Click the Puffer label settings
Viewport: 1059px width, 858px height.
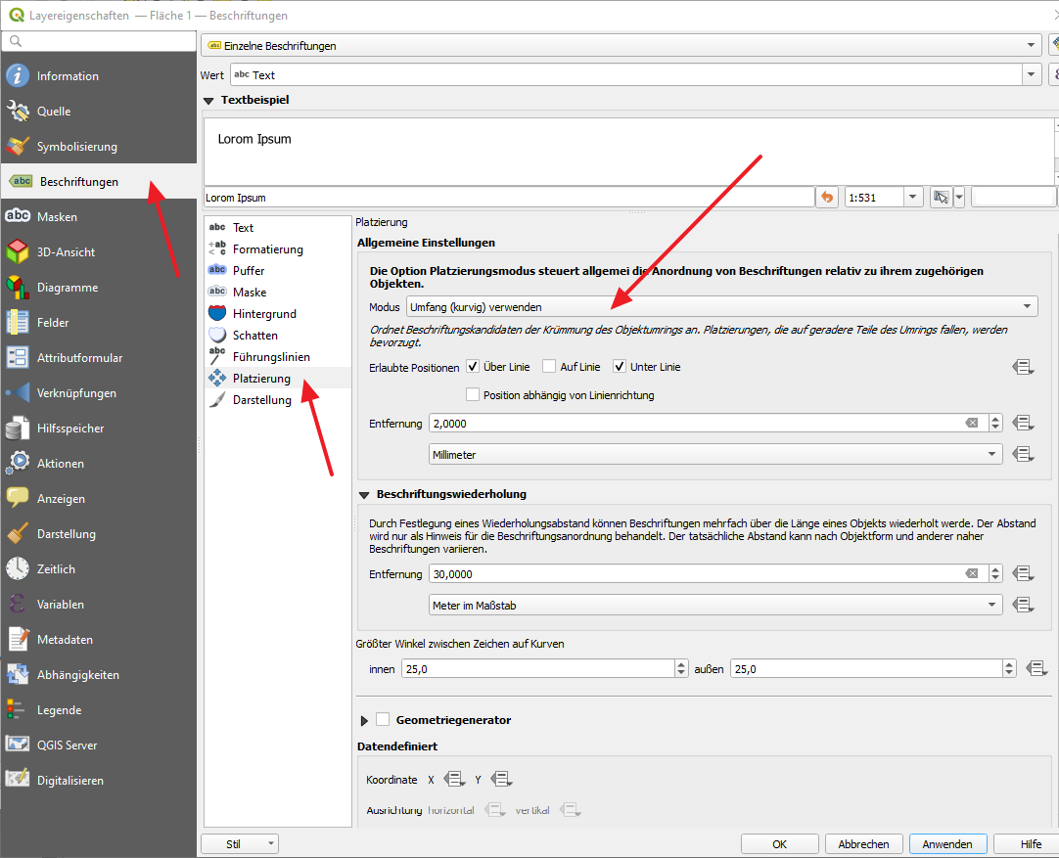click(248, 271)
